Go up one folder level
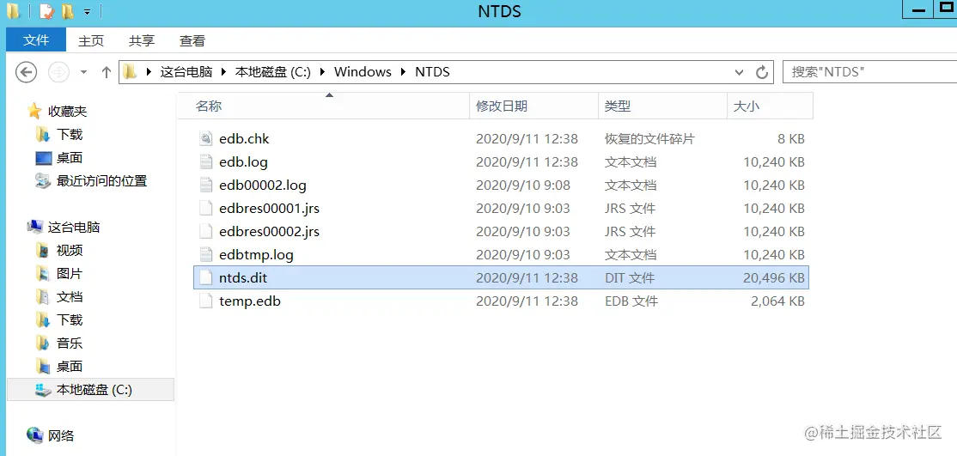 click(107, 72)
